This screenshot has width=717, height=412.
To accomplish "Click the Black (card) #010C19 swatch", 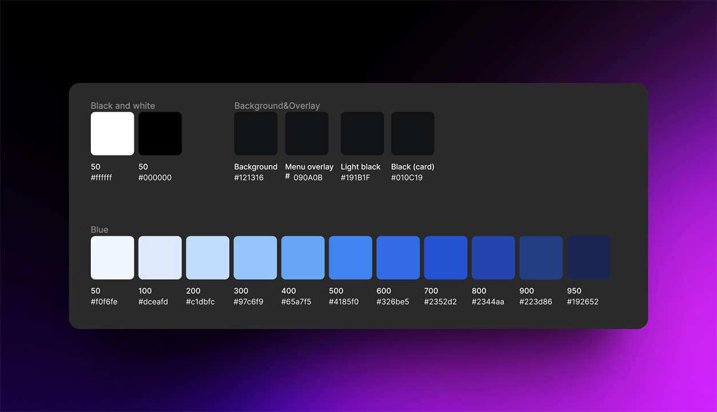I will click(x=412, y=133).
